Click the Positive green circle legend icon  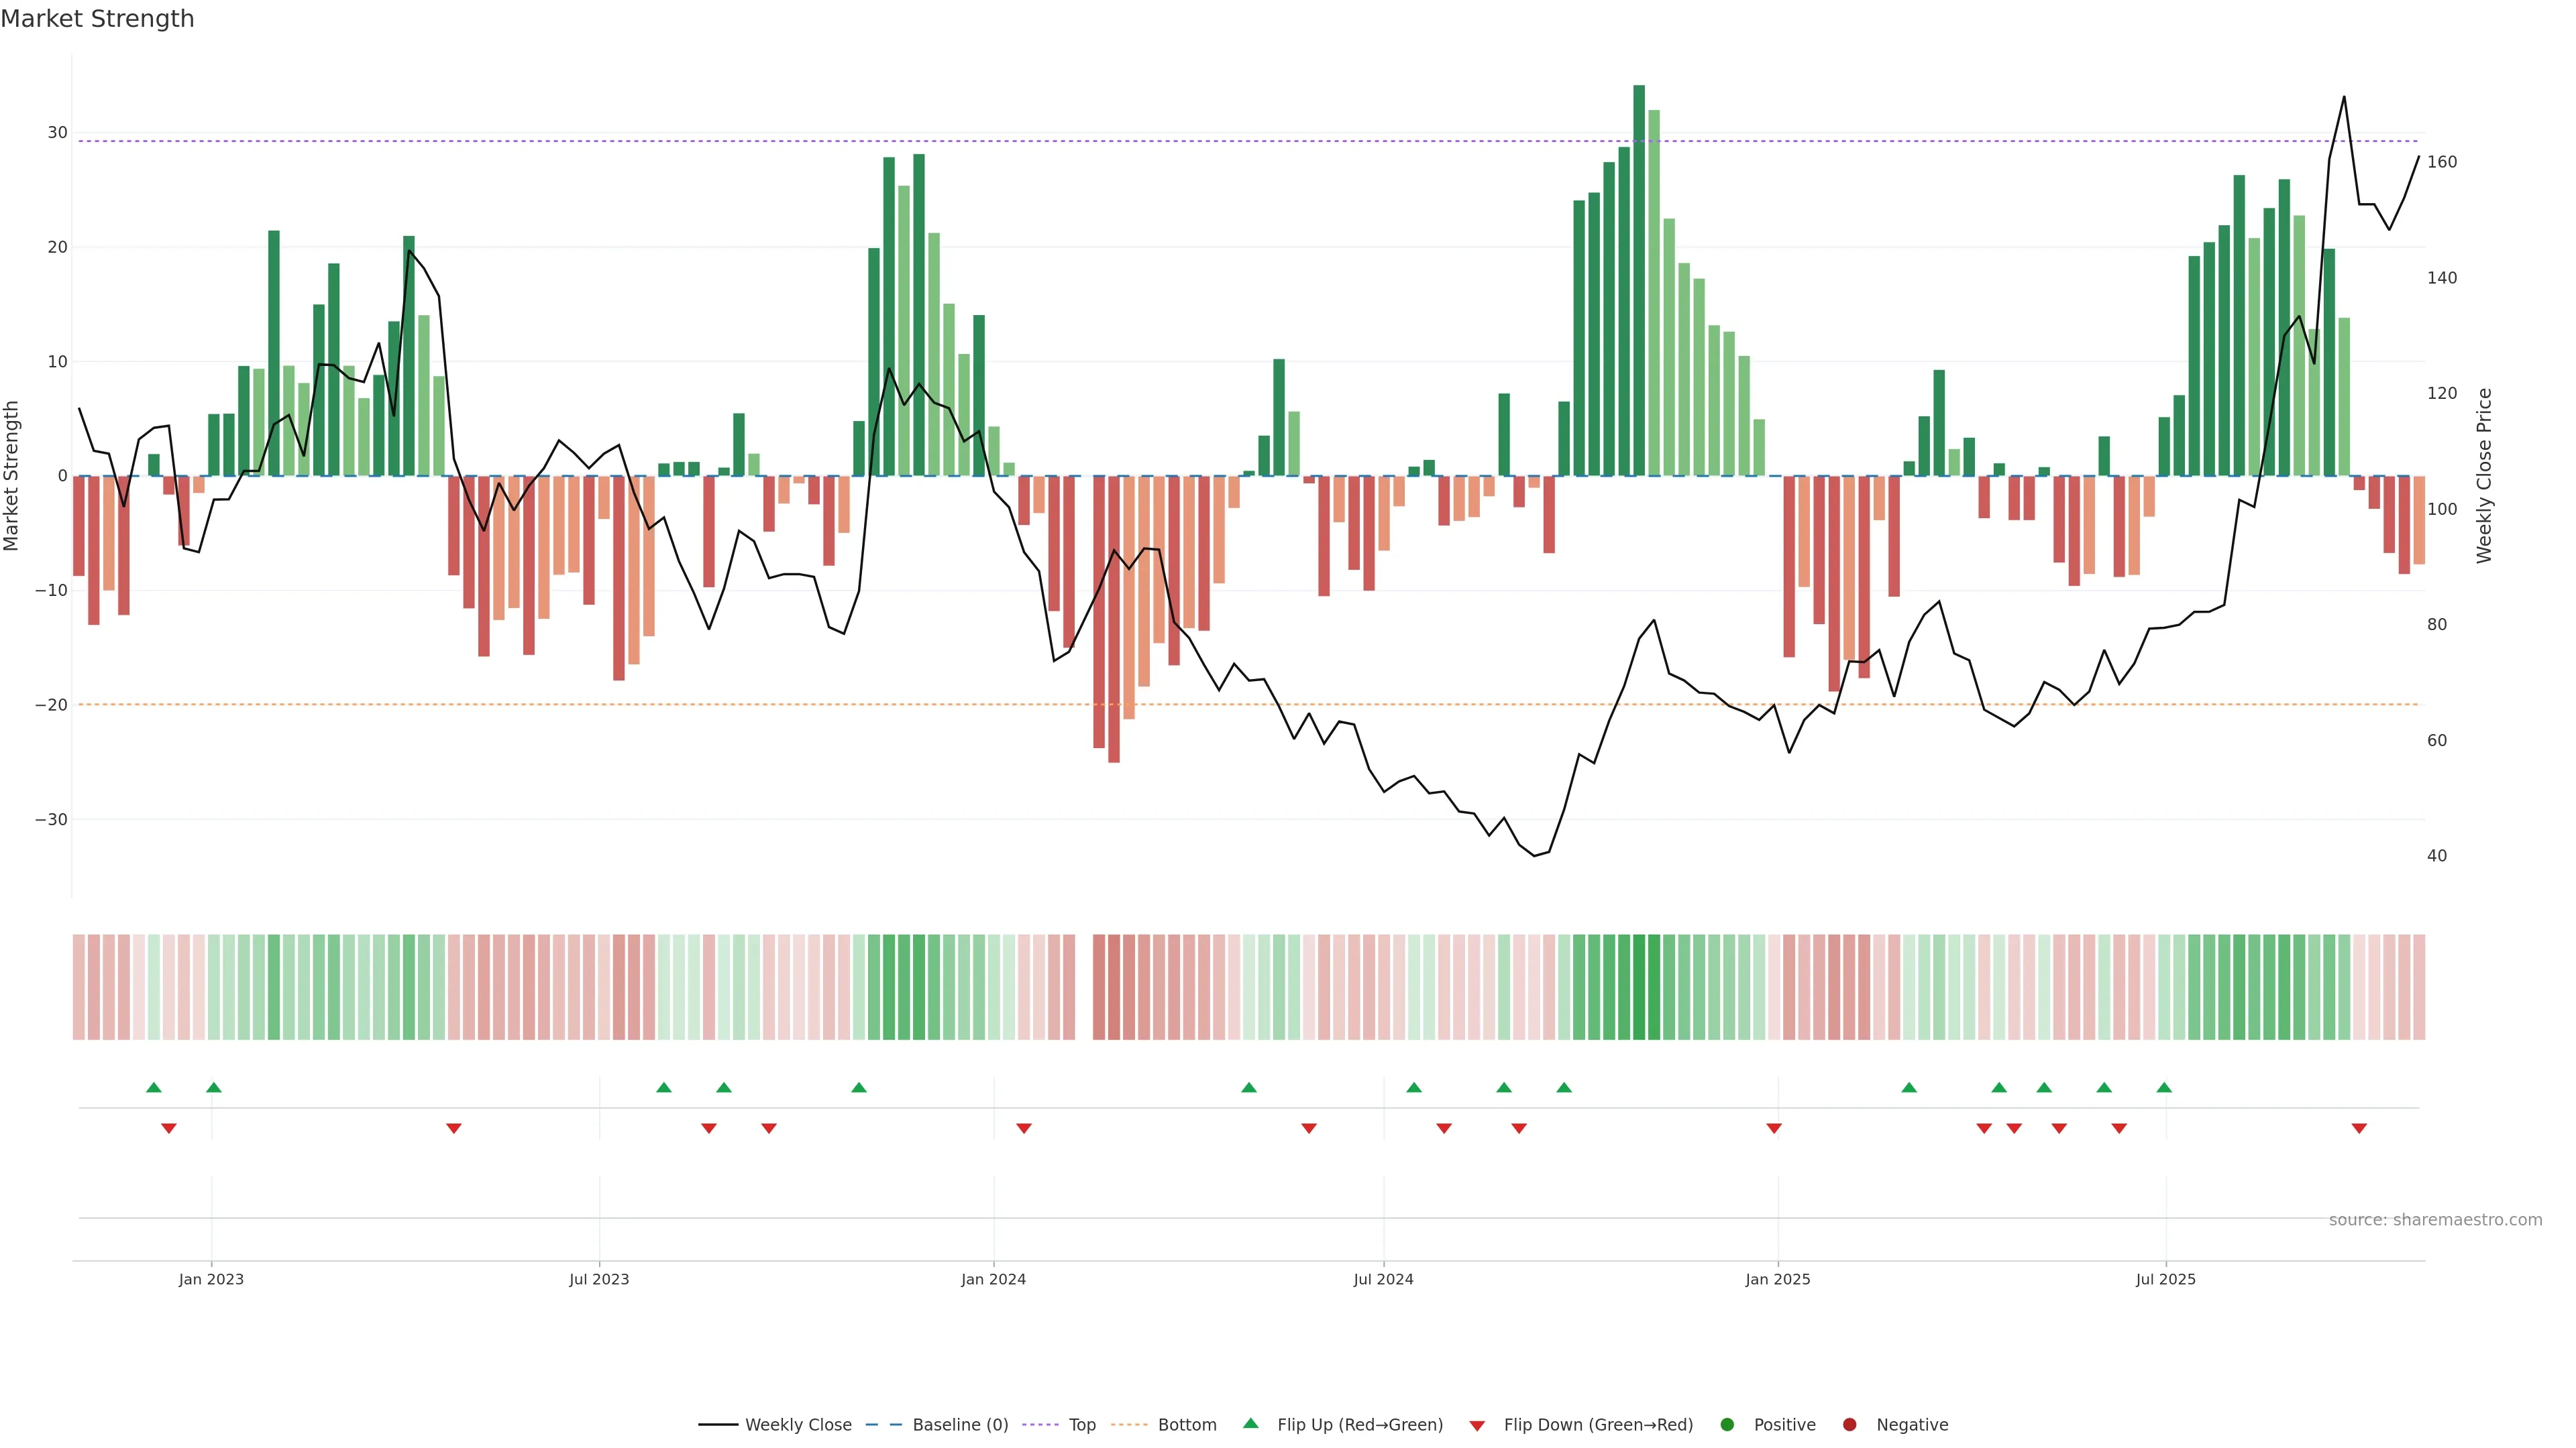click(1727, 1425)
